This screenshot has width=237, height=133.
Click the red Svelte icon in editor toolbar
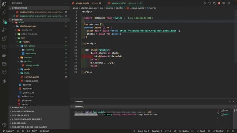(x=219, y=3)
